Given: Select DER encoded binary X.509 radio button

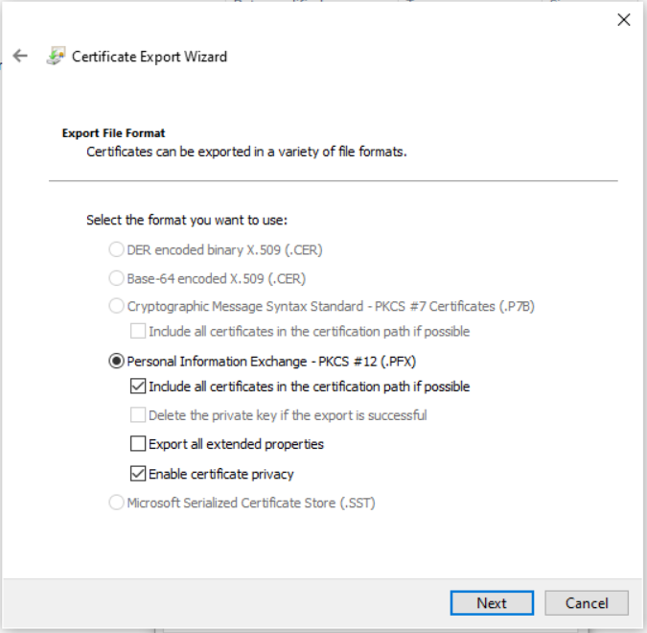Looking at the screenshot, I should [117, 250].
